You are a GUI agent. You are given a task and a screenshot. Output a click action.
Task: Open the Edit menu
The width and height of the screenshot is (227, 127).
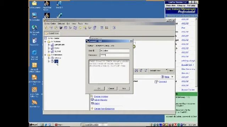tap(68, 24)
